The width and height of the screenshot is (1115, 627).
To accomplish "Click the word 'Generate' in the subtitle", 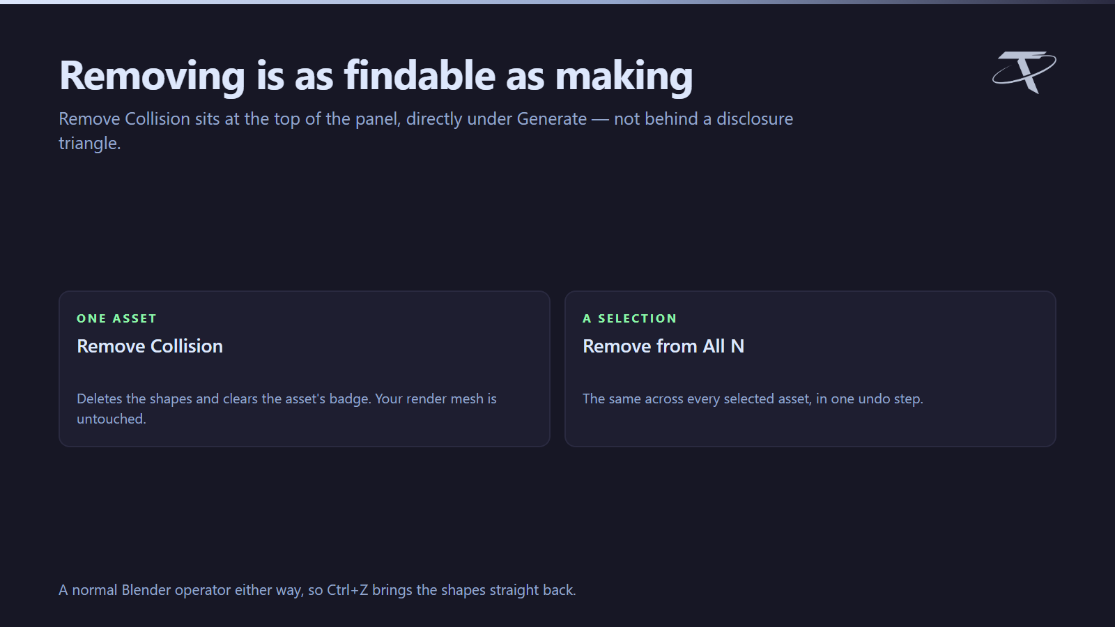I will tap(552, 119).
